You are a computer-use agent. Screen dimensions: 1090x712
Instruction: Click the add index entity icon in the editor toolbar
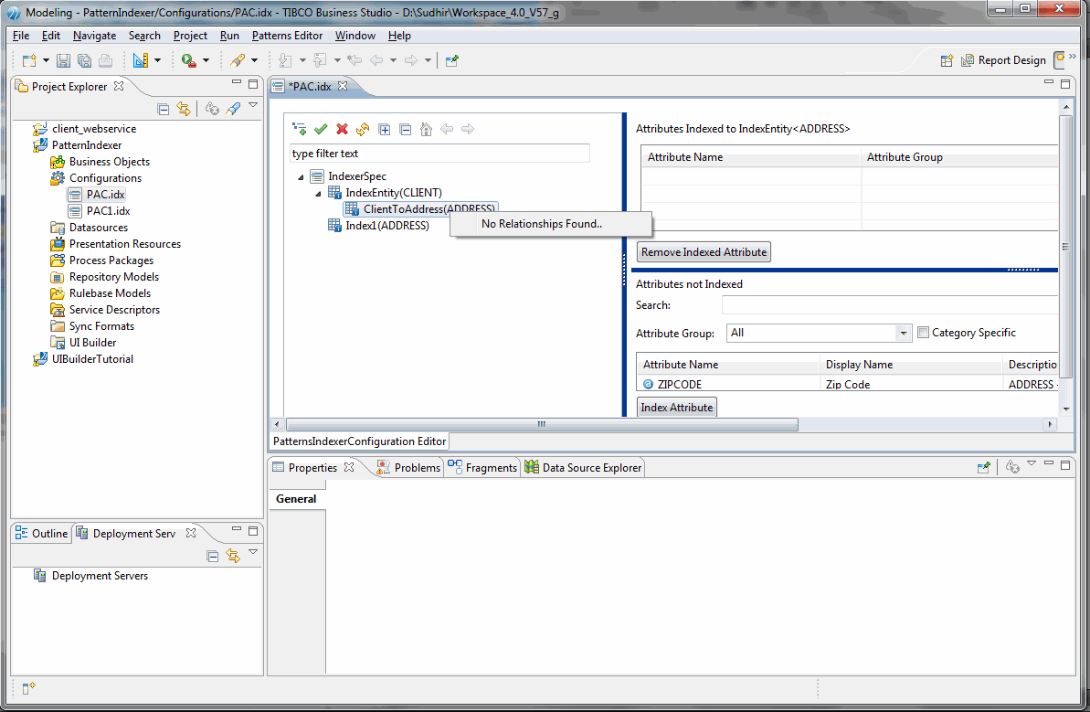tap(300, 129)
